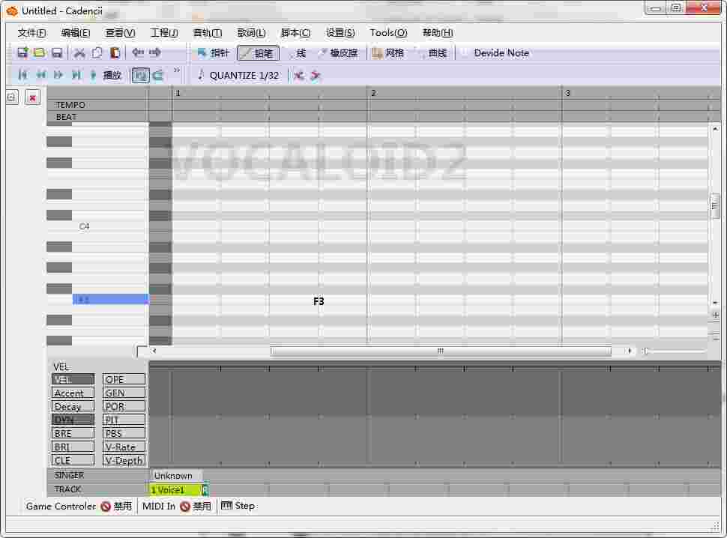727x538 pixels.
Task: Select the DYN control curve
Action: click(73, 420)
